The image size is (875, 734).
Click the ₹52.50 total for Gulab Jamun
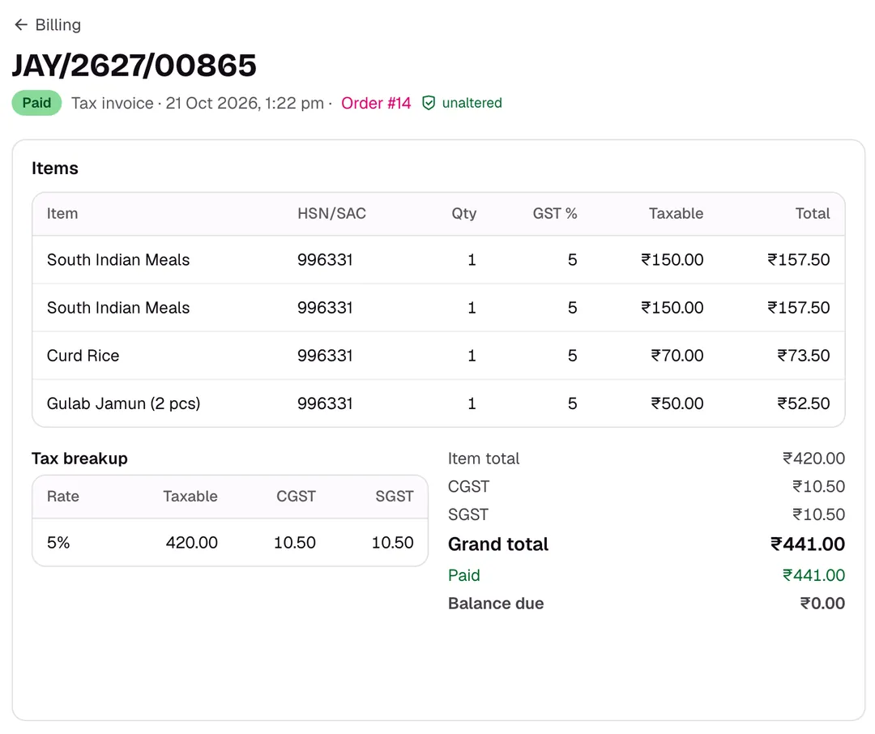point(804,403)
